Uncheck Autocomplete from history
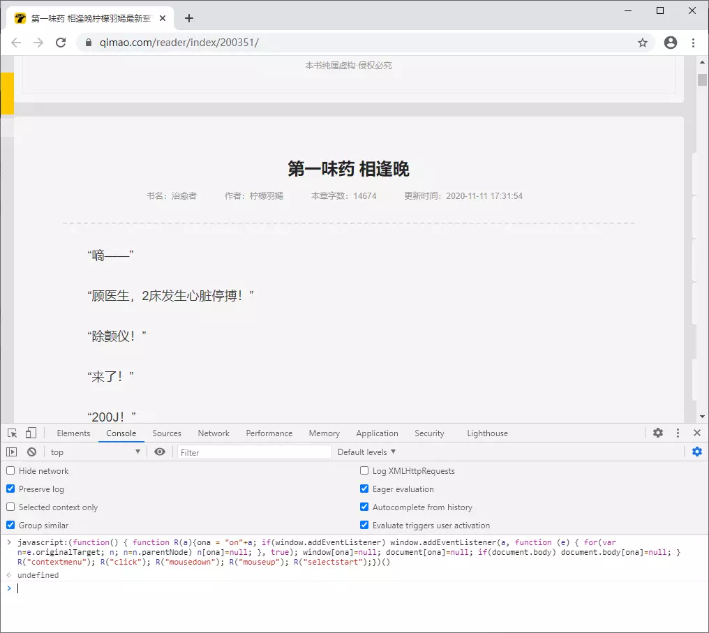Viewport: 709px width, 633px height. tap(364, 507)
